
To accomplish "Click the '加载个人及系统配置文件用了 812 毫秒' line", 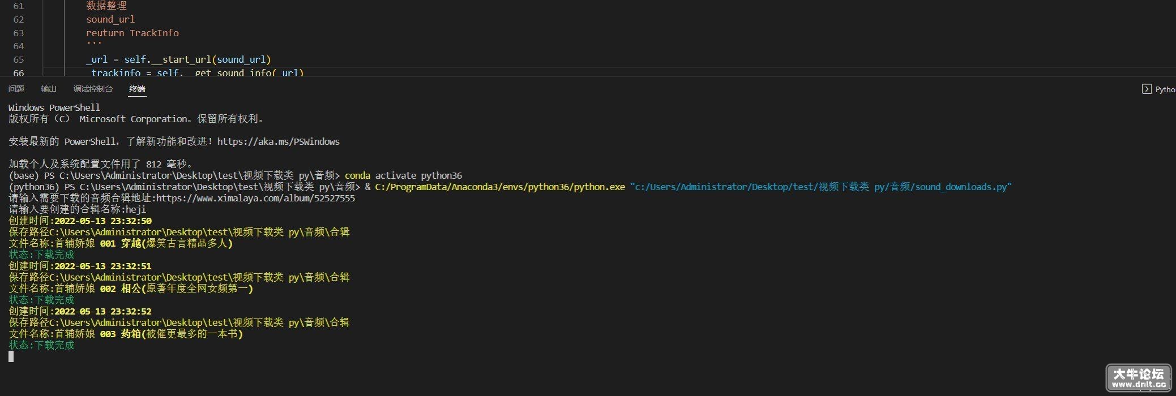I will pyautogui.click(x=101, y=164).
